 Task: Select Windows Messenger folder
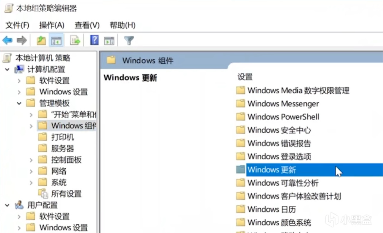click(x=283, y=104)
